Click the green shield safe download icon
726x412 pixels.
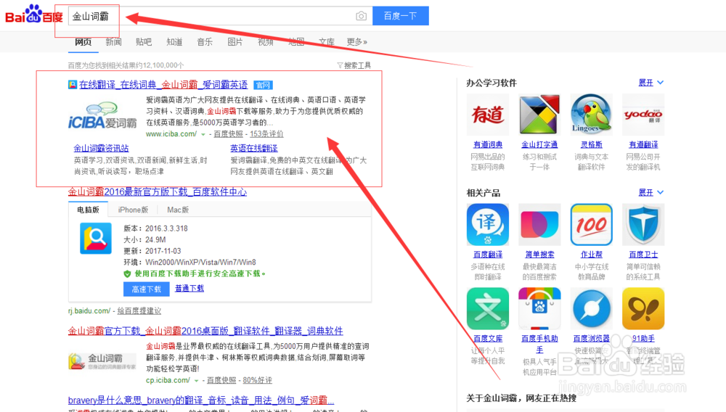[127, 273]
